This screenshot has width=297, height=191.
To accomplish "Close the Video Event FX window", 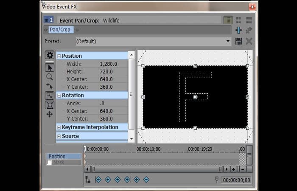I will [252, 7].
